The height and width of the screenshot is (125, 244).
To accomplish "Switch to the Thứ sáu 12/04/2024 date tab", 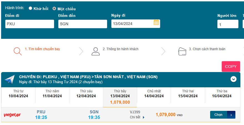I will [86, 94].
